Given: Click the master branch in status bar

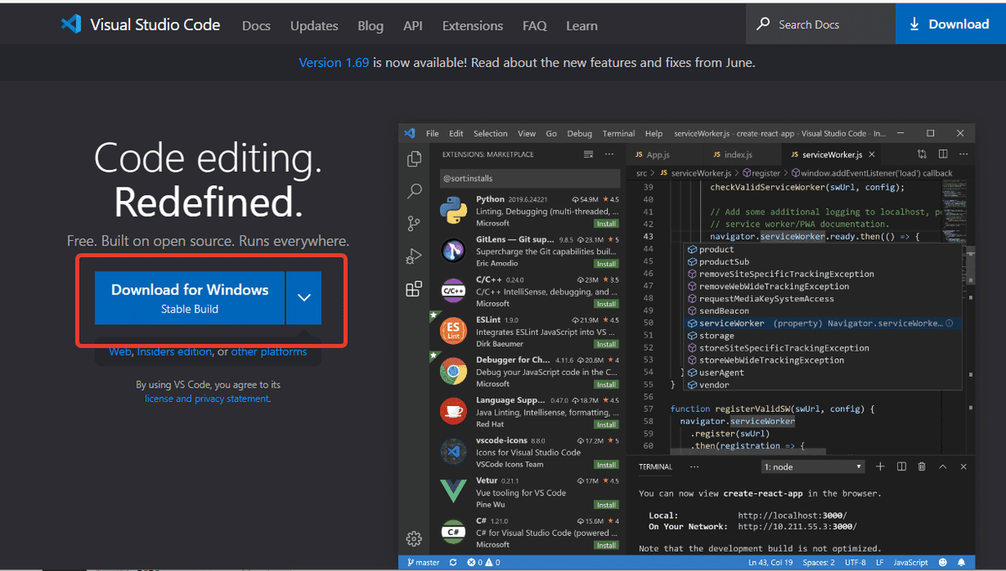Looking at the screenshot, I should click(423, 563).
